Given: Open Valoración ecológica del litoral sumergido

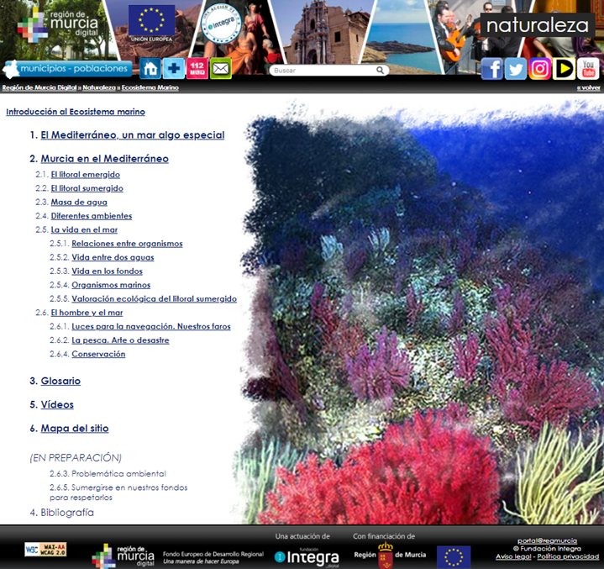Looking at the screenshot, I should pos(154,298).
